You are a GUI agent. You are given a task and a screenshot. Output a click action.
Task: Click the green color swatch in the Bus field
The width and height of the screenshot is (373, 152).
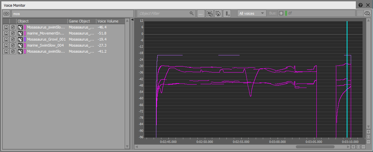[x=286, y=13]
